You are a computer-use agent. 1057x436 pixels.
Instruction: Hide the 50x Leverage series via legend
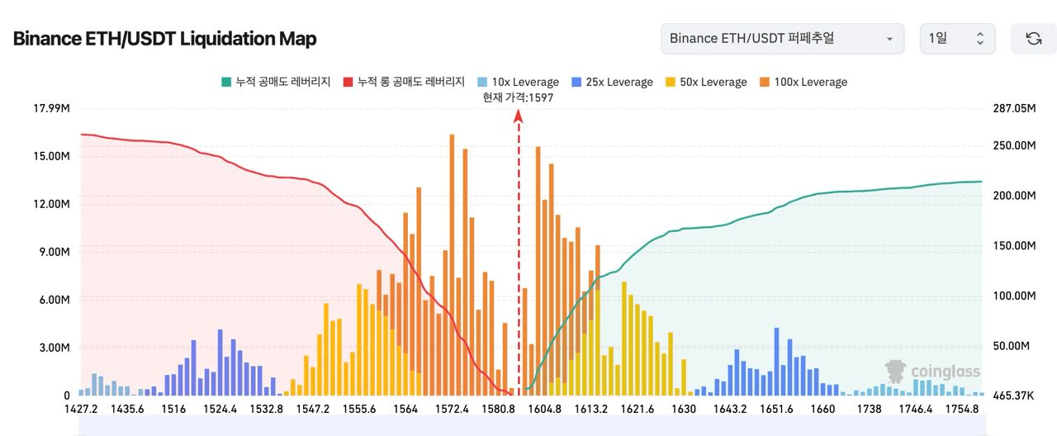[706, 82]
